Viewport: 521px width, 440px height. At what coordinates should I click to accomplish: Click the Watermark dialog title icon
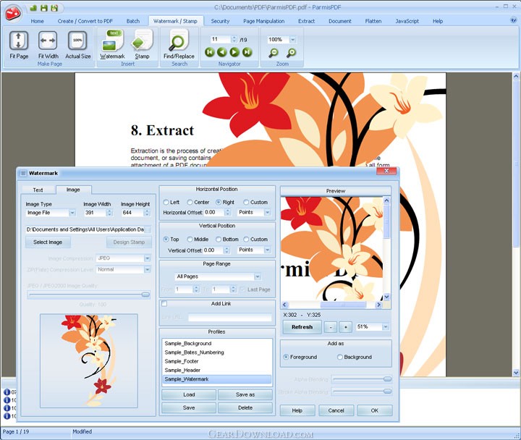[x=23, y=173]
